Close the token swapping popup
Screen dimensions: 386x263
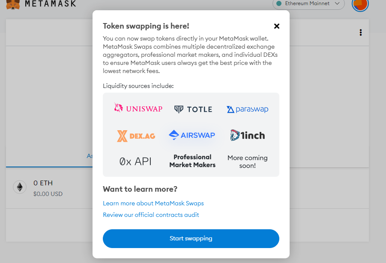point(277,26)
